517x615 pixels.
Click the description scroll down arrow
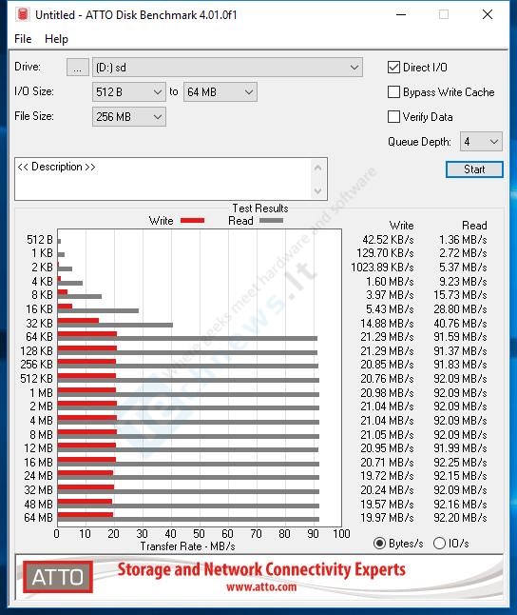coord(317,190)
